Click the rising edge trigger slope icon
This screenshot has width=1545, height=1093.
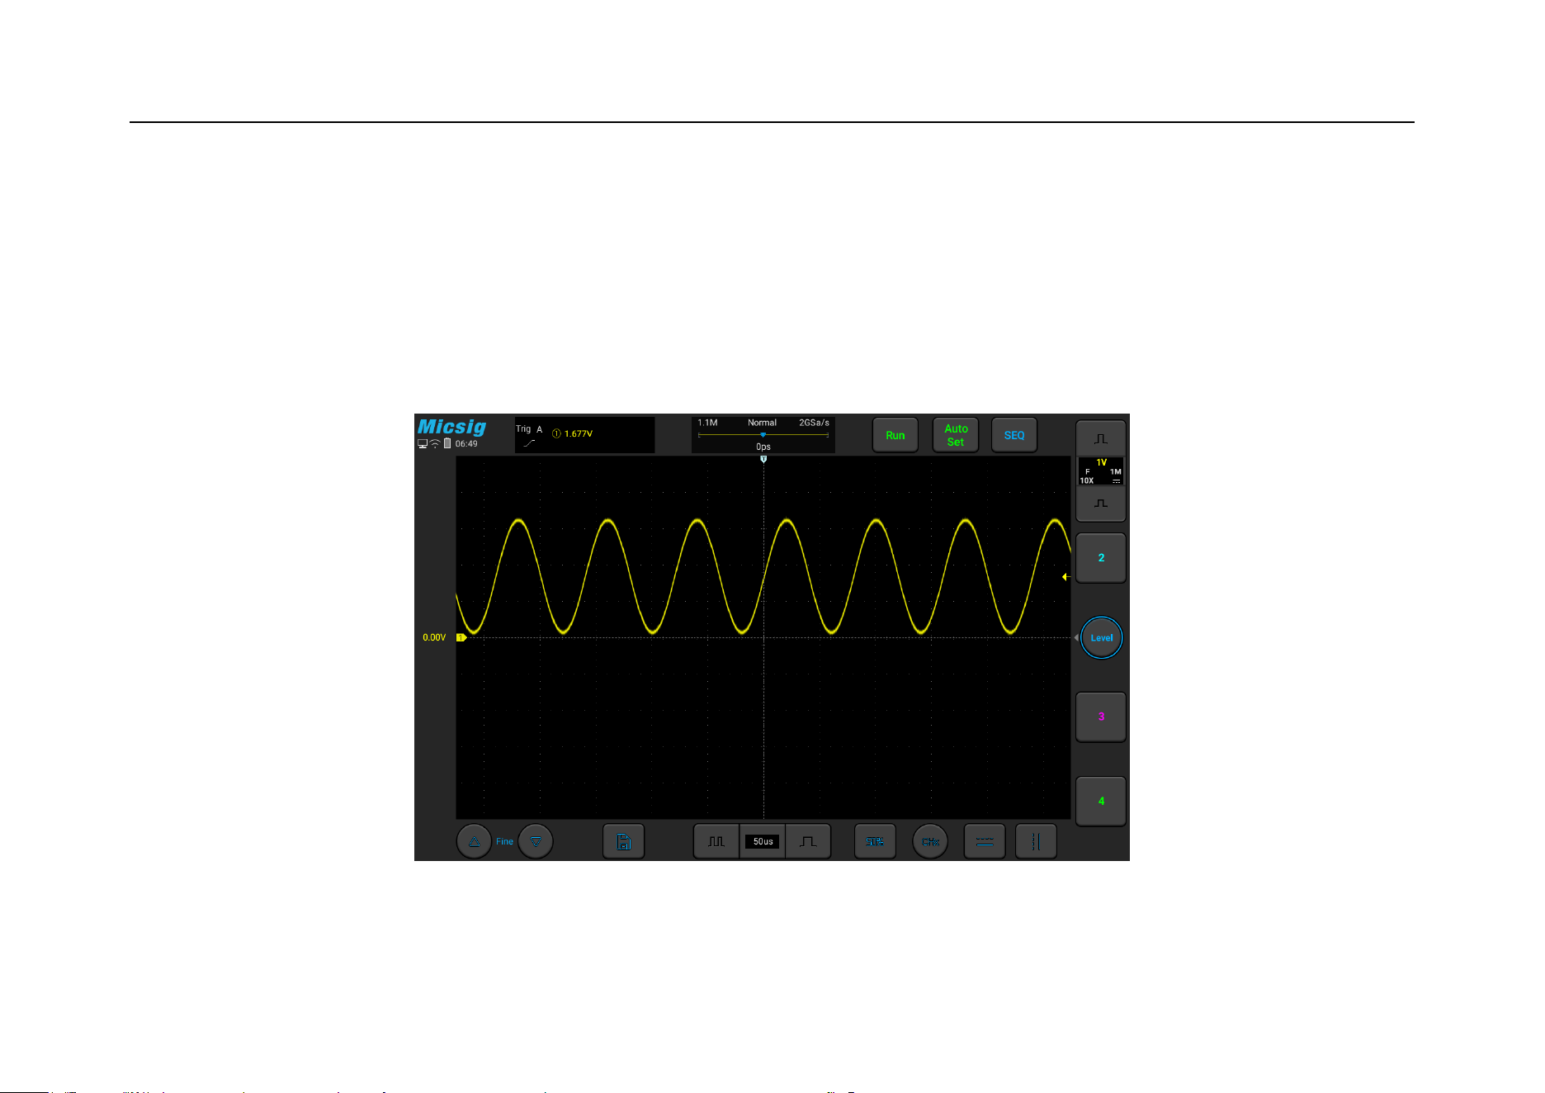tap(529, 443)
